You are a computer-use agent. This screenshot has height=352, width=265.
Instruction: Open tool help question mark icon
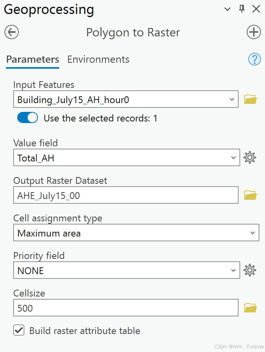(254, 60)
